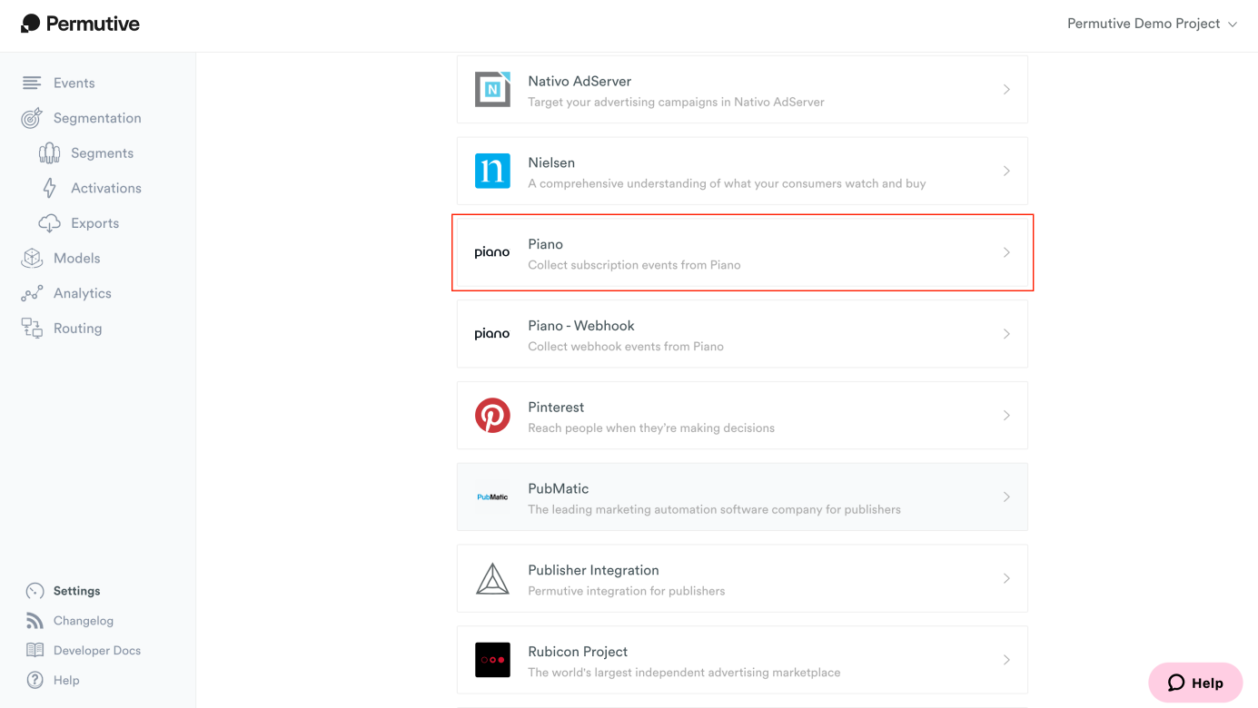This screenshot has height=708, width=1258.
Task: Open Routing in the sidebar
Action: 77,329
